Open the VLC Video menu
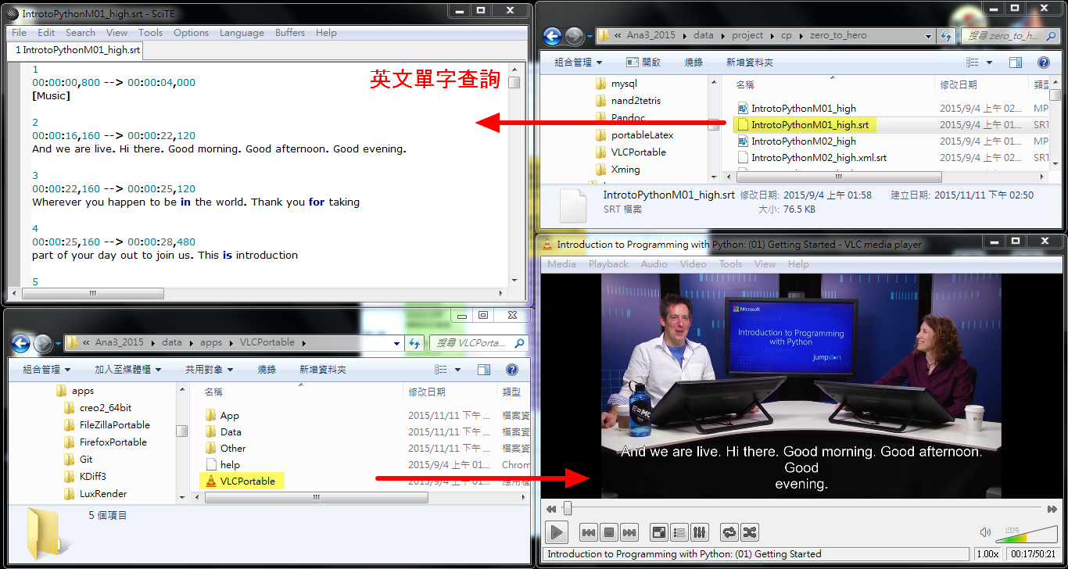This screenshot has width=1068, height=569. [693, 264]
